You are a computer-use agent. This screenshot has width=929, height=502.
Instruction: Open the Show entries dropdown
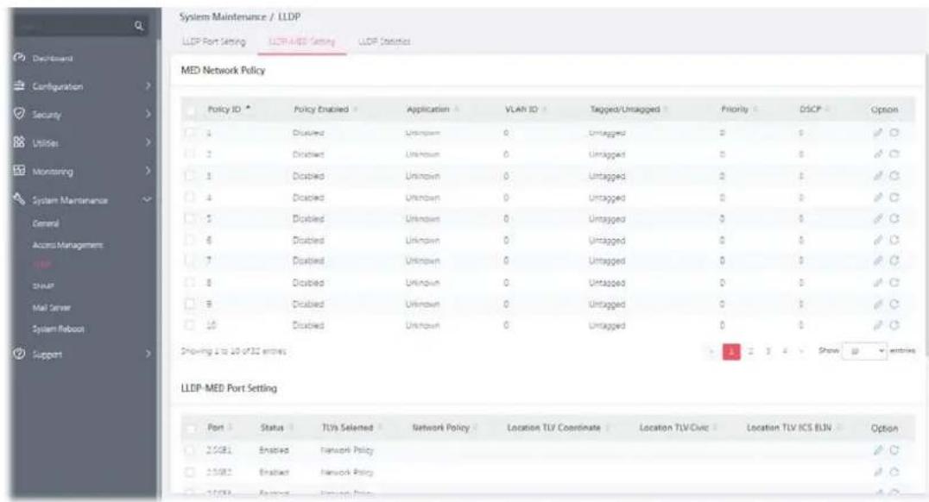864,351
